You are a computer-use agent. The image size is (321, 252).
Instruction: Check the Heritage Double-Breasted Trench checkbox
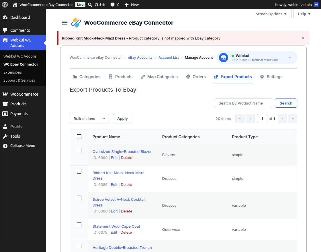point(79,246)
